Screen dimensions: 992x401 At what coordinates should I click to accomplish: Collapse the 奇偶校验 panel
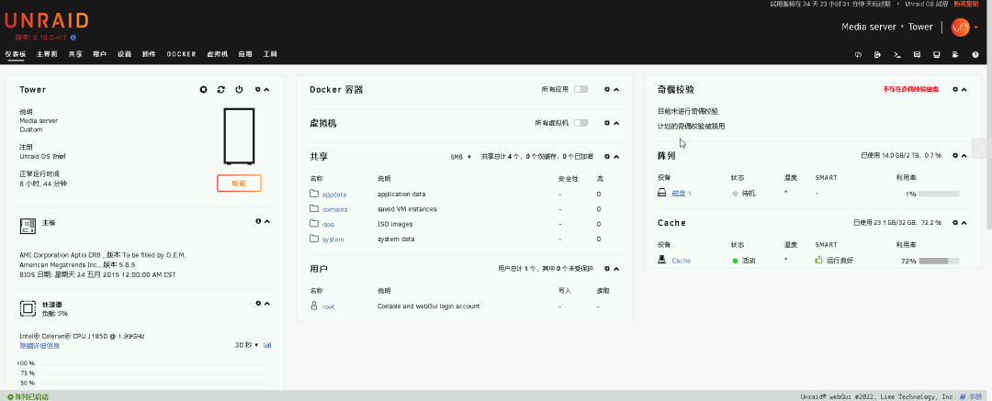964,89
